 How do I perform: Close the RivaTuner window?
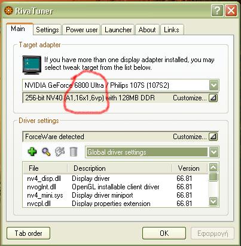pos(231,10)
